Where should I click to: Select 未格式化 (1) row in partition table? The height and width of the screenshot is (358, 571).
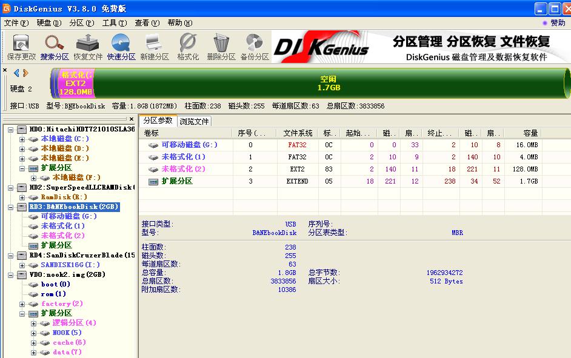(341, 157)
